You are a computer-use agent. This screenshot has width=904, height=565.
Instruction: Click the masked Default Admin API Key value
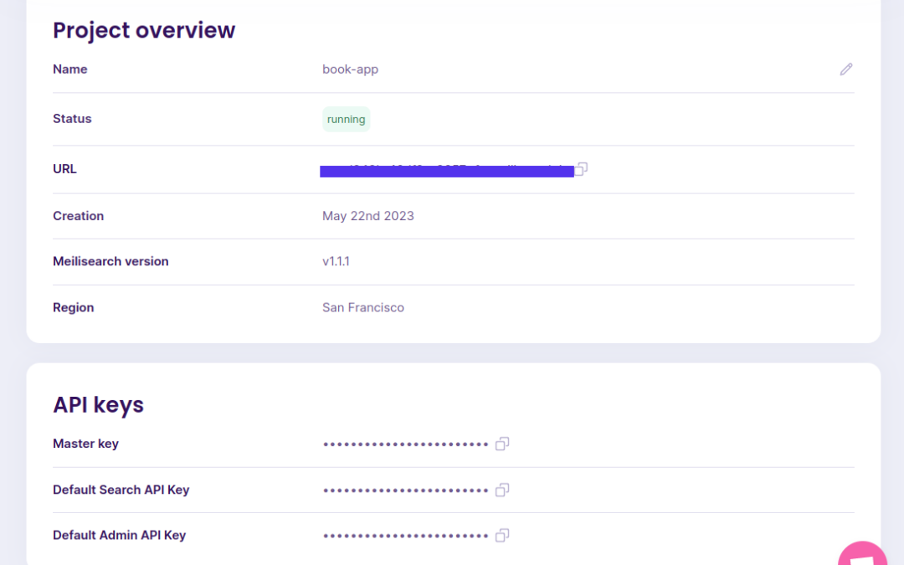[405, 535]
